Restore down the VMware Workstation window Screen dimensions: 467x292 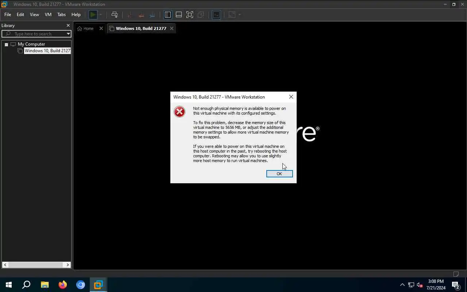coord(454,4)
